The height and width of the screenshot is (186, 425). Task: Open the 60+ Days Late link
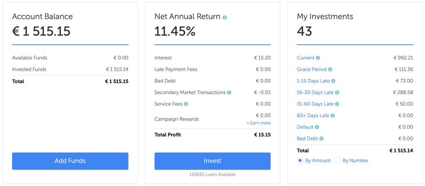313,116
